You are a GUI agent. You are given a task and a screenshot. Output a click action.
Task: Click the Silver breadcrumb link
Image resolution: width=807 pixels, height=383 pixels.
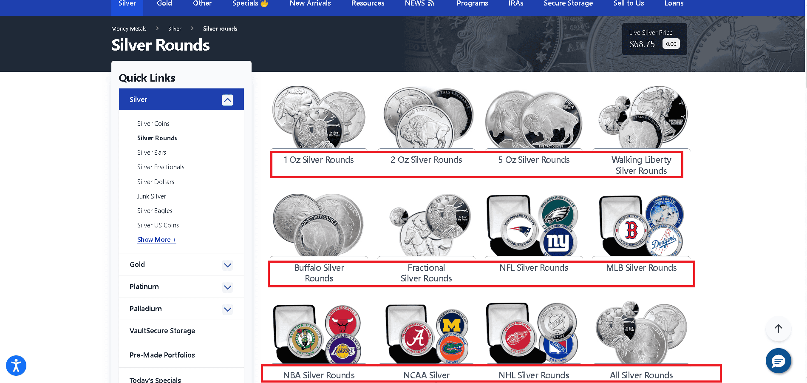click(x=175, y=29)
